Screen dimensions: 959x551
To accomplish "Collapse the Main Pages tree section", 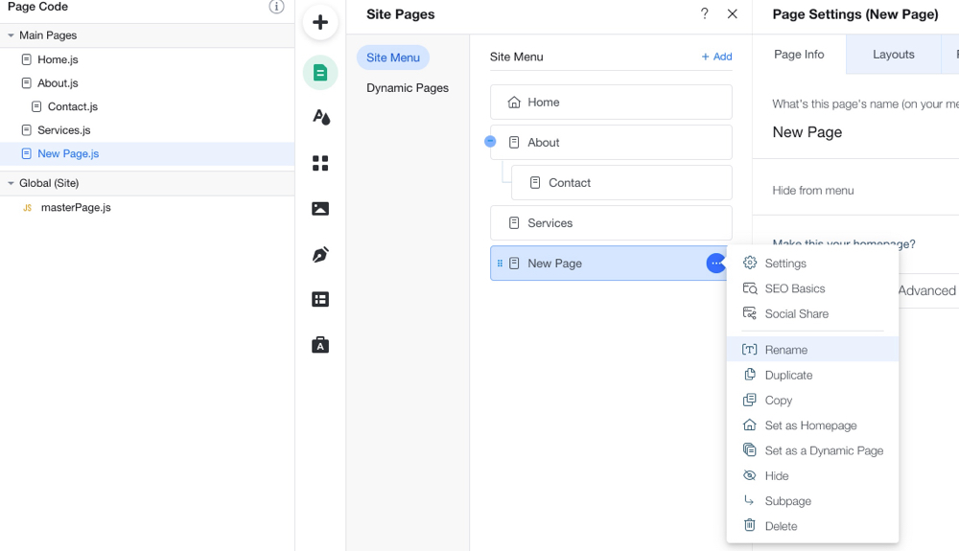I will point(11,35).
